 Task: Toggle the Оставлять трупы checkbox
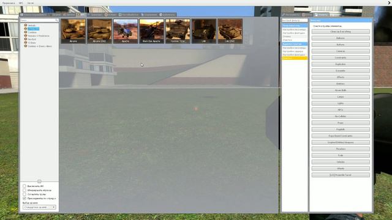(24, 194)
